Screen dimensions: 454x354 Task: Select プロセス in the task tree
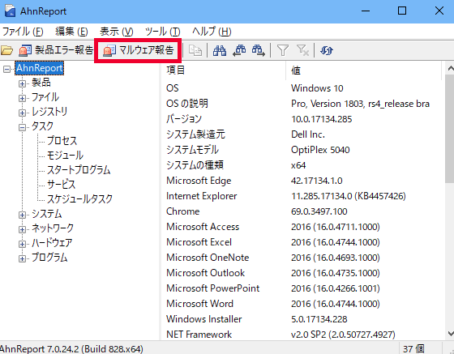[x=62, y=141]
